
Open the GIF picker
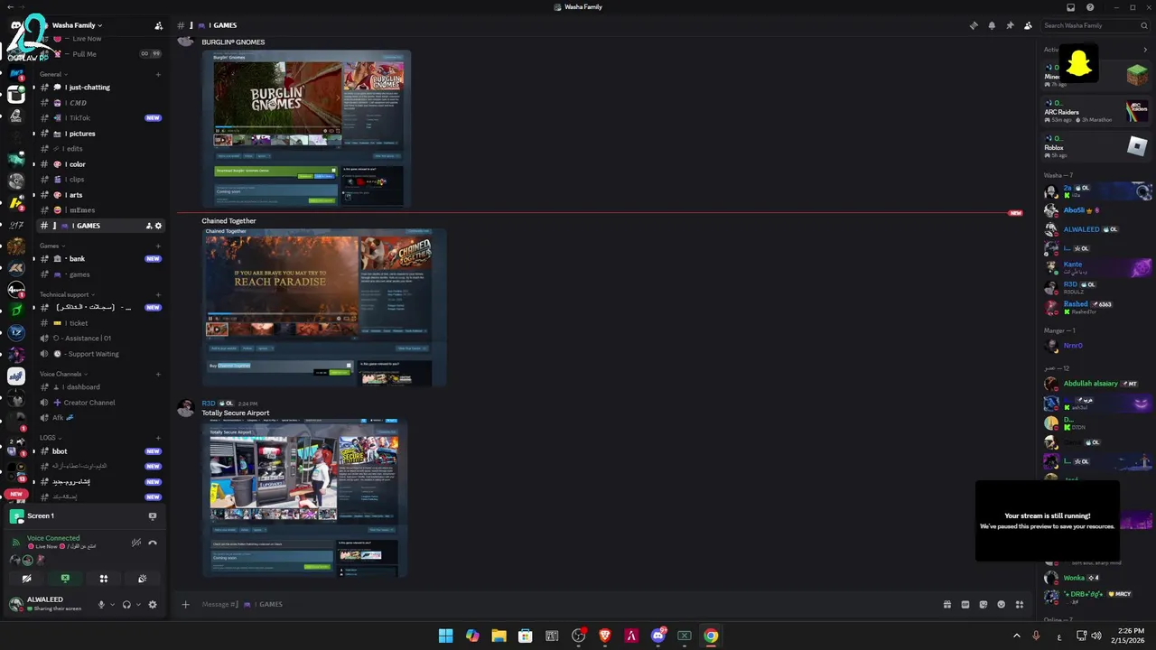click(965, 605)
